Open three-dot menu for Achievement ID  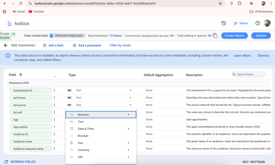click(x=54, y=91)
